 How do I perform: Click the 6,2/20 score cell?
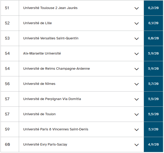[153, 8]
